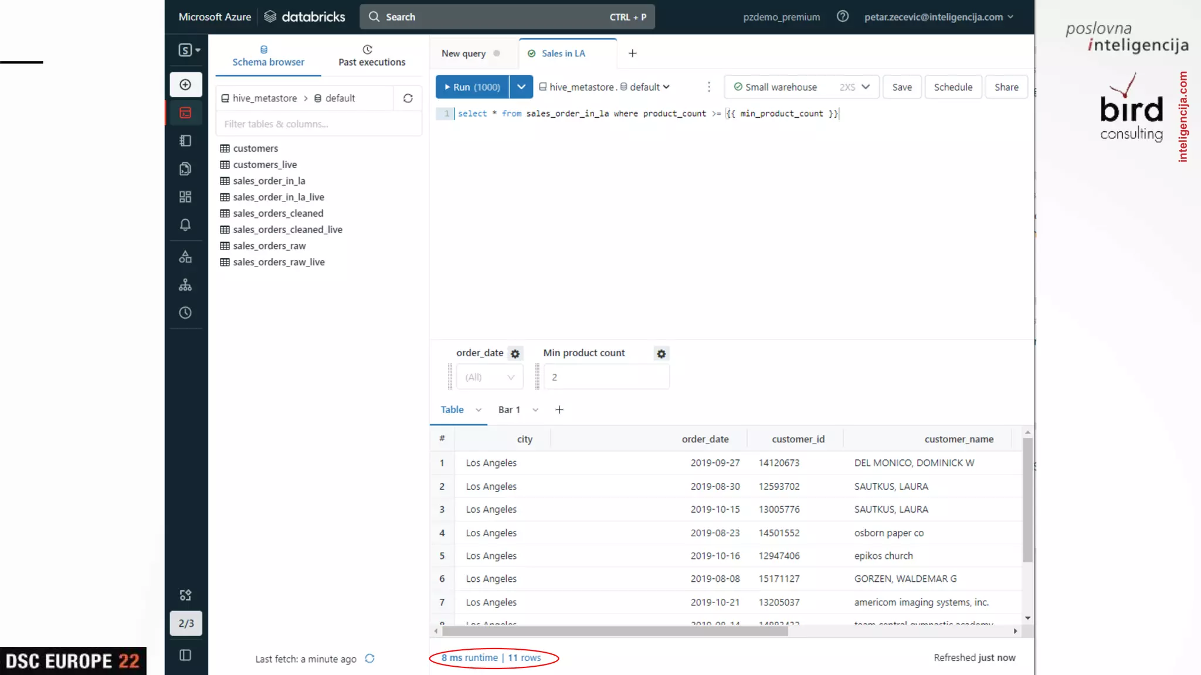Open Query History clock icon in sidebar

[x=185, y=313]
